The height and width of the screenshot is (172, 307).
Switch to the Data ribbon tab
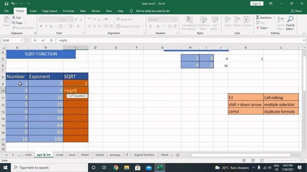pyautogui.click(x=83, y=11)
